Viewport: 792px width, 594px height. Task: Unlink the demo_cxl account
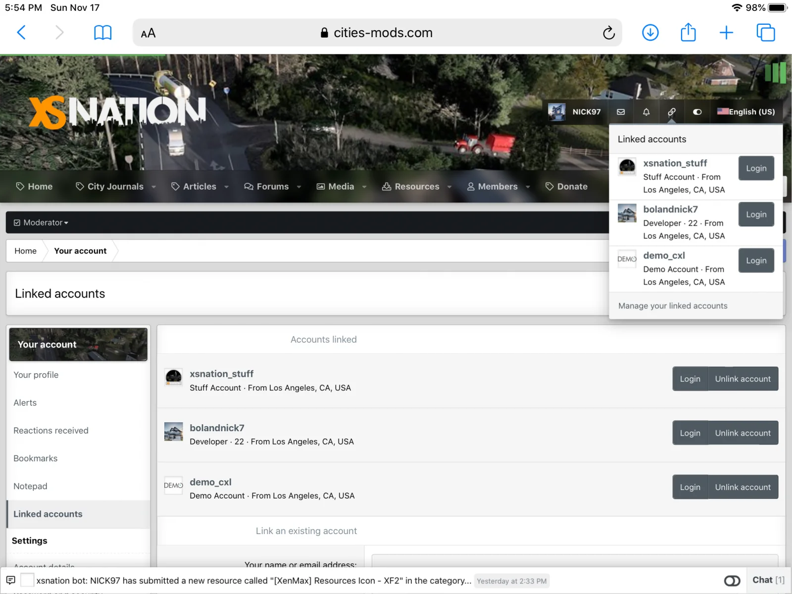tap(743, 487)
